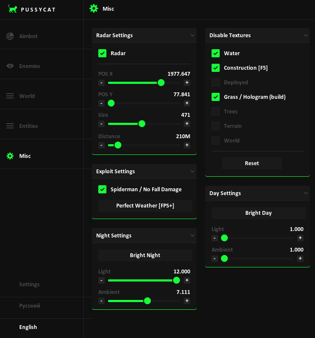Select the World menu icon
Viewport: 315px width, 338px height.
(x=10, y=96)
